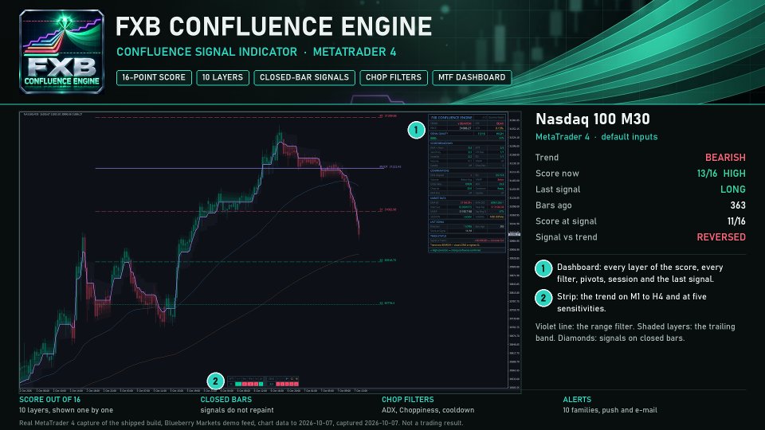Click the LONG signal value
Image resolution: width=765 pixels, height=430 pixels.
point(733,190)
